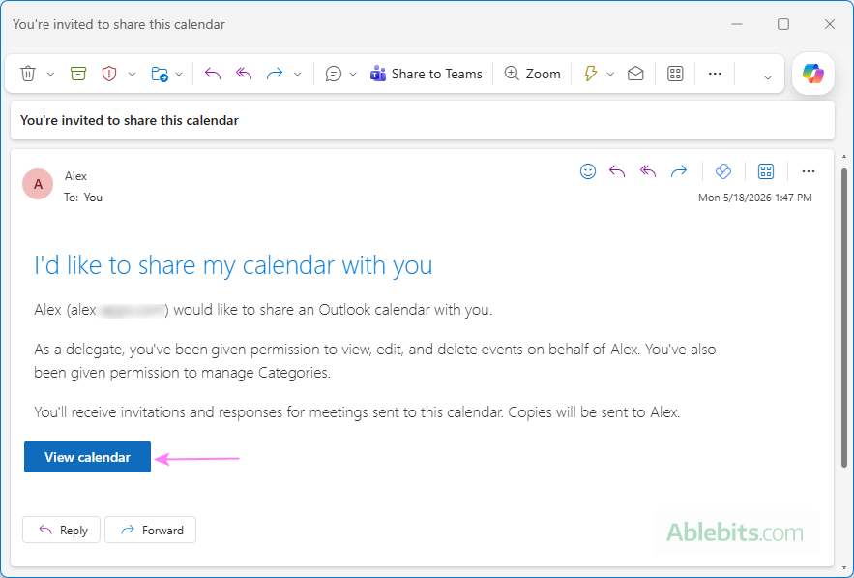
Task: Open the delete options dropdown arrow
Action: coord(50,75)
